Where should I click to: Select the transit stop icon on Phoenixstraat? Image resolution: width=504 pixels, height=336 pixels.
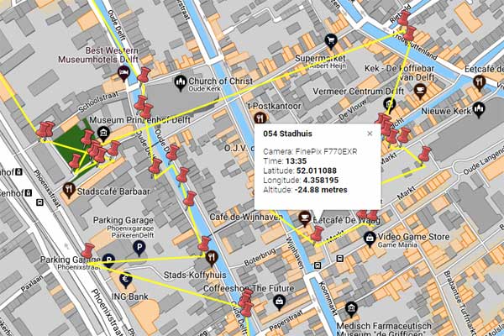click(39, 202)
